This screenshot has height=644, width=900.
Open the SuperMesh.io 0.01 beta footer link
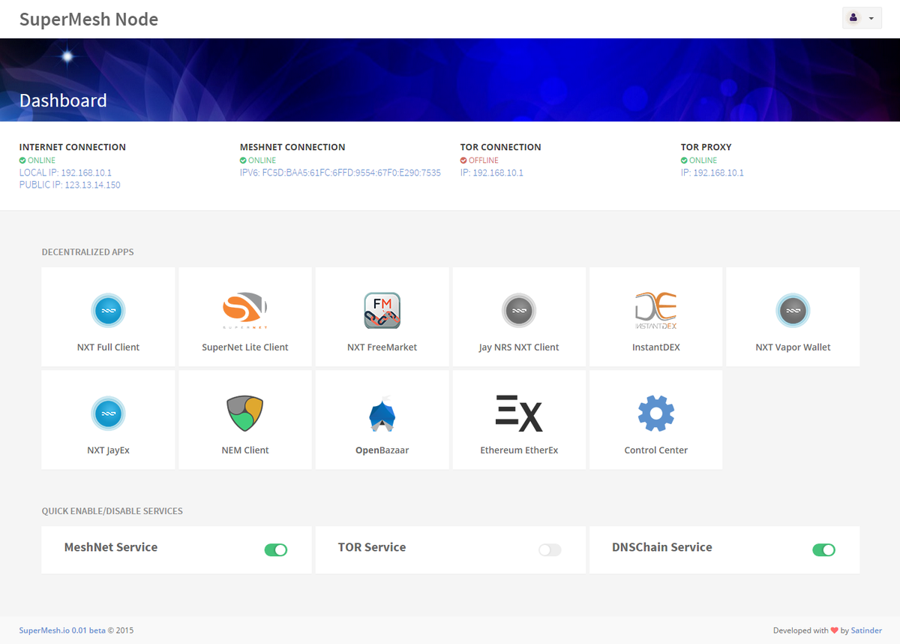62,630
